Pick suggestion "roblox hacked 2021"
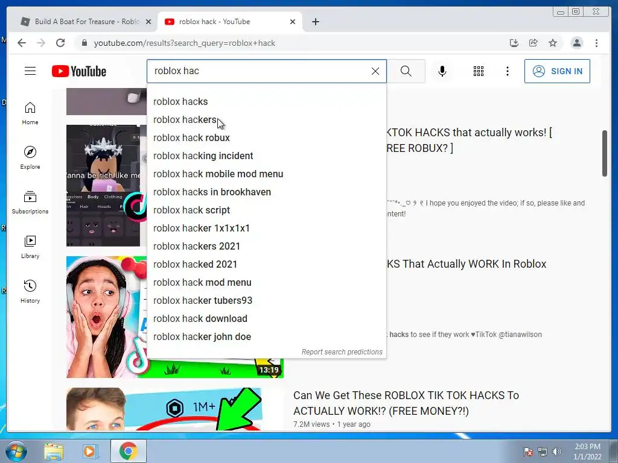 267,265
